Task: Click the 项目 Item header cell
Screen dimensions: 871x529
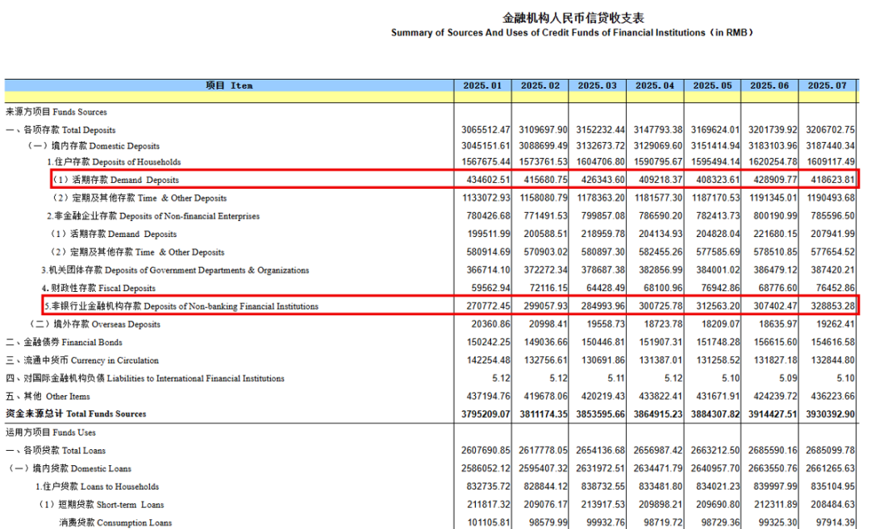Action: coord(229,85)
